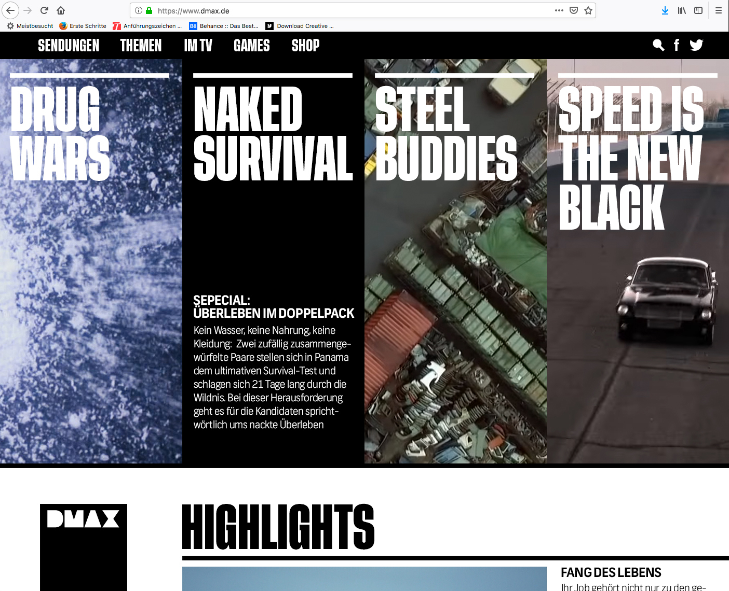Open the THEMEN menu item
Viewport: 729px width, 591px height.
coord(141,46)
